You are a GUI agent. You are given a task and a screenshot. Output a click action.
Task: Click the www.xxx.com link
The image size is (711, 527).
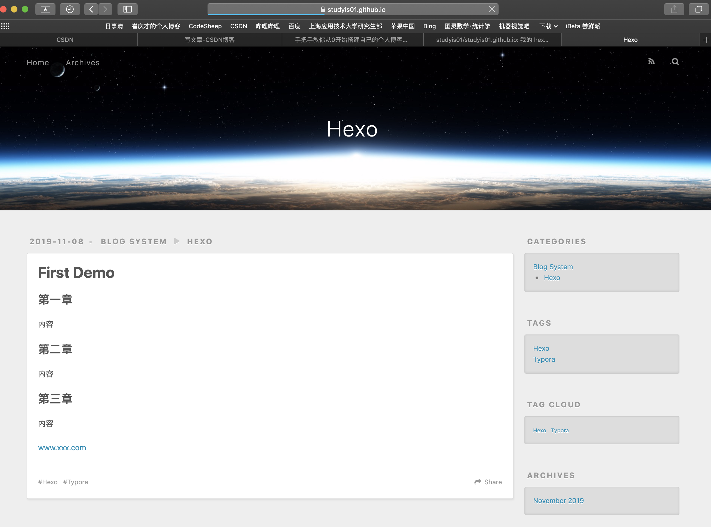click(x=62, y=448)
